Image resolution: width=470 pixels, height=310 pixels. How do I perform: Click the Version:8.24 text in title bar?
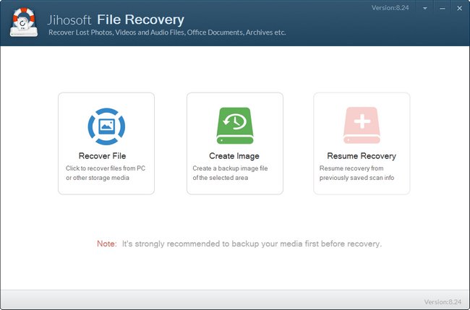point(390,8)
